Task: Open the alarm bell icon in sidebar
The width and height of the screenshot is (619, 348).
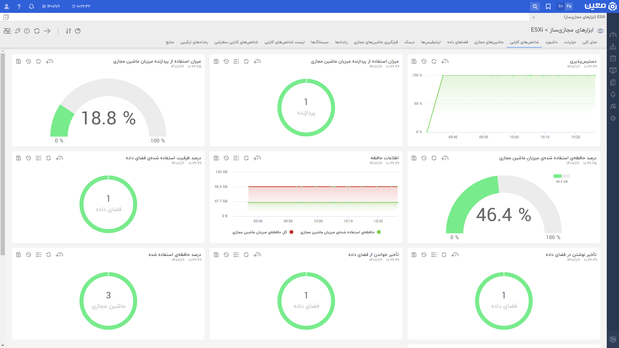Action: coord(613,94)
